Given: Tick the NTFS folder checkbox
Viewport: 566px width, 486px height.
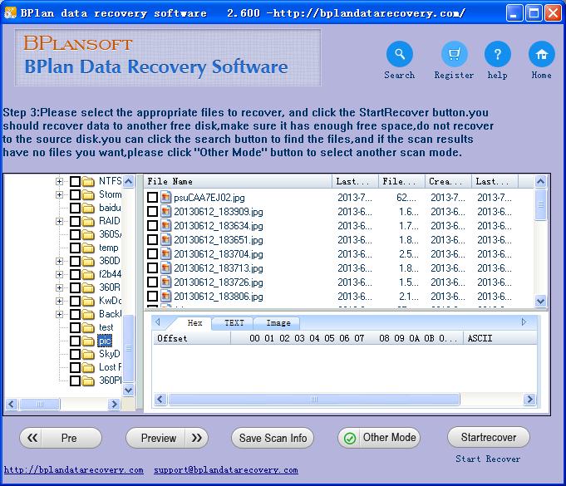Looking at the screenshot, I should 75,181.
